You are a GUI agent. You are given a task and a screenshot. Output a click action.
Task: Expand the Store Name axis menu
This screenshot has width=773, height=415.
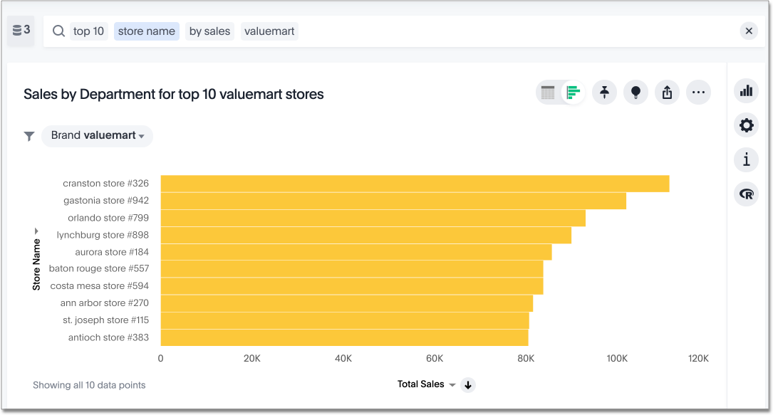tap(36, 231)
